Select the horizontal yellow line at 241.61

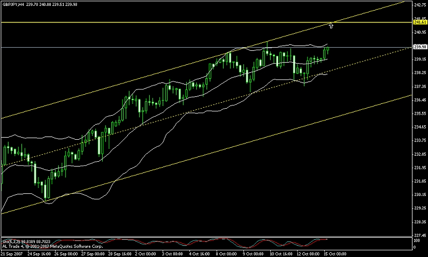(206, 22)
